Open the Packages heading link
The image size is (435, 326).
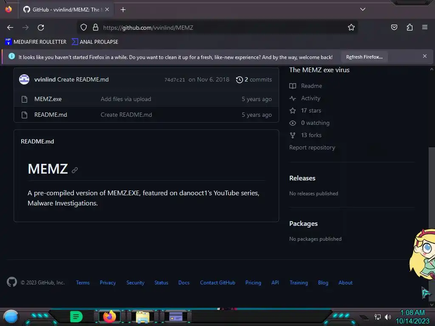click(303, 223)
